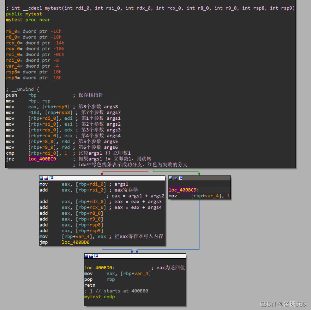Select stack variable rsi_0 definition at -0Ch
This screenshot has height=310, width=311.
click(35, 55)
